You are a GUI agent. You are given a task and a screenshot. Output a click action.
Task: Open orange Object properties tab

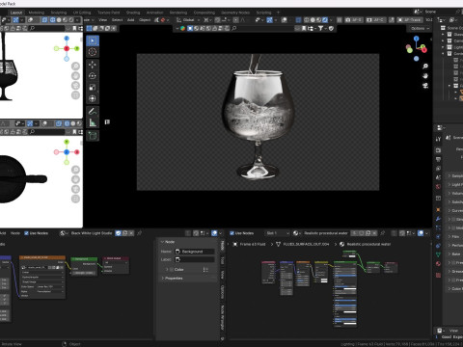[438, 210]
